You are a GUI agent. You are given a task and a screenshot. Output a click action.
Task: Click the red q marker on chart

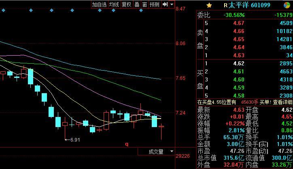pos(127,144)
